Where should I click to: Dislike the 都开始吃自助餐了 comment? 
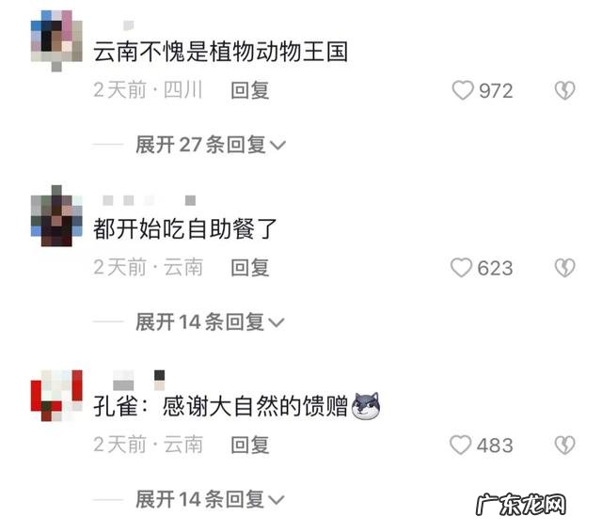coord(564,268)
